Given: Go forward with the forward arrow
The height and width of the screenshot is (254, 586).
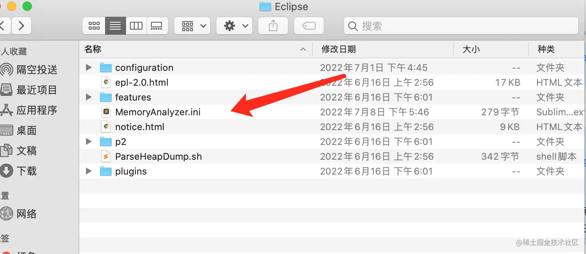Looking at the screenshot, I should coord(21,26).
